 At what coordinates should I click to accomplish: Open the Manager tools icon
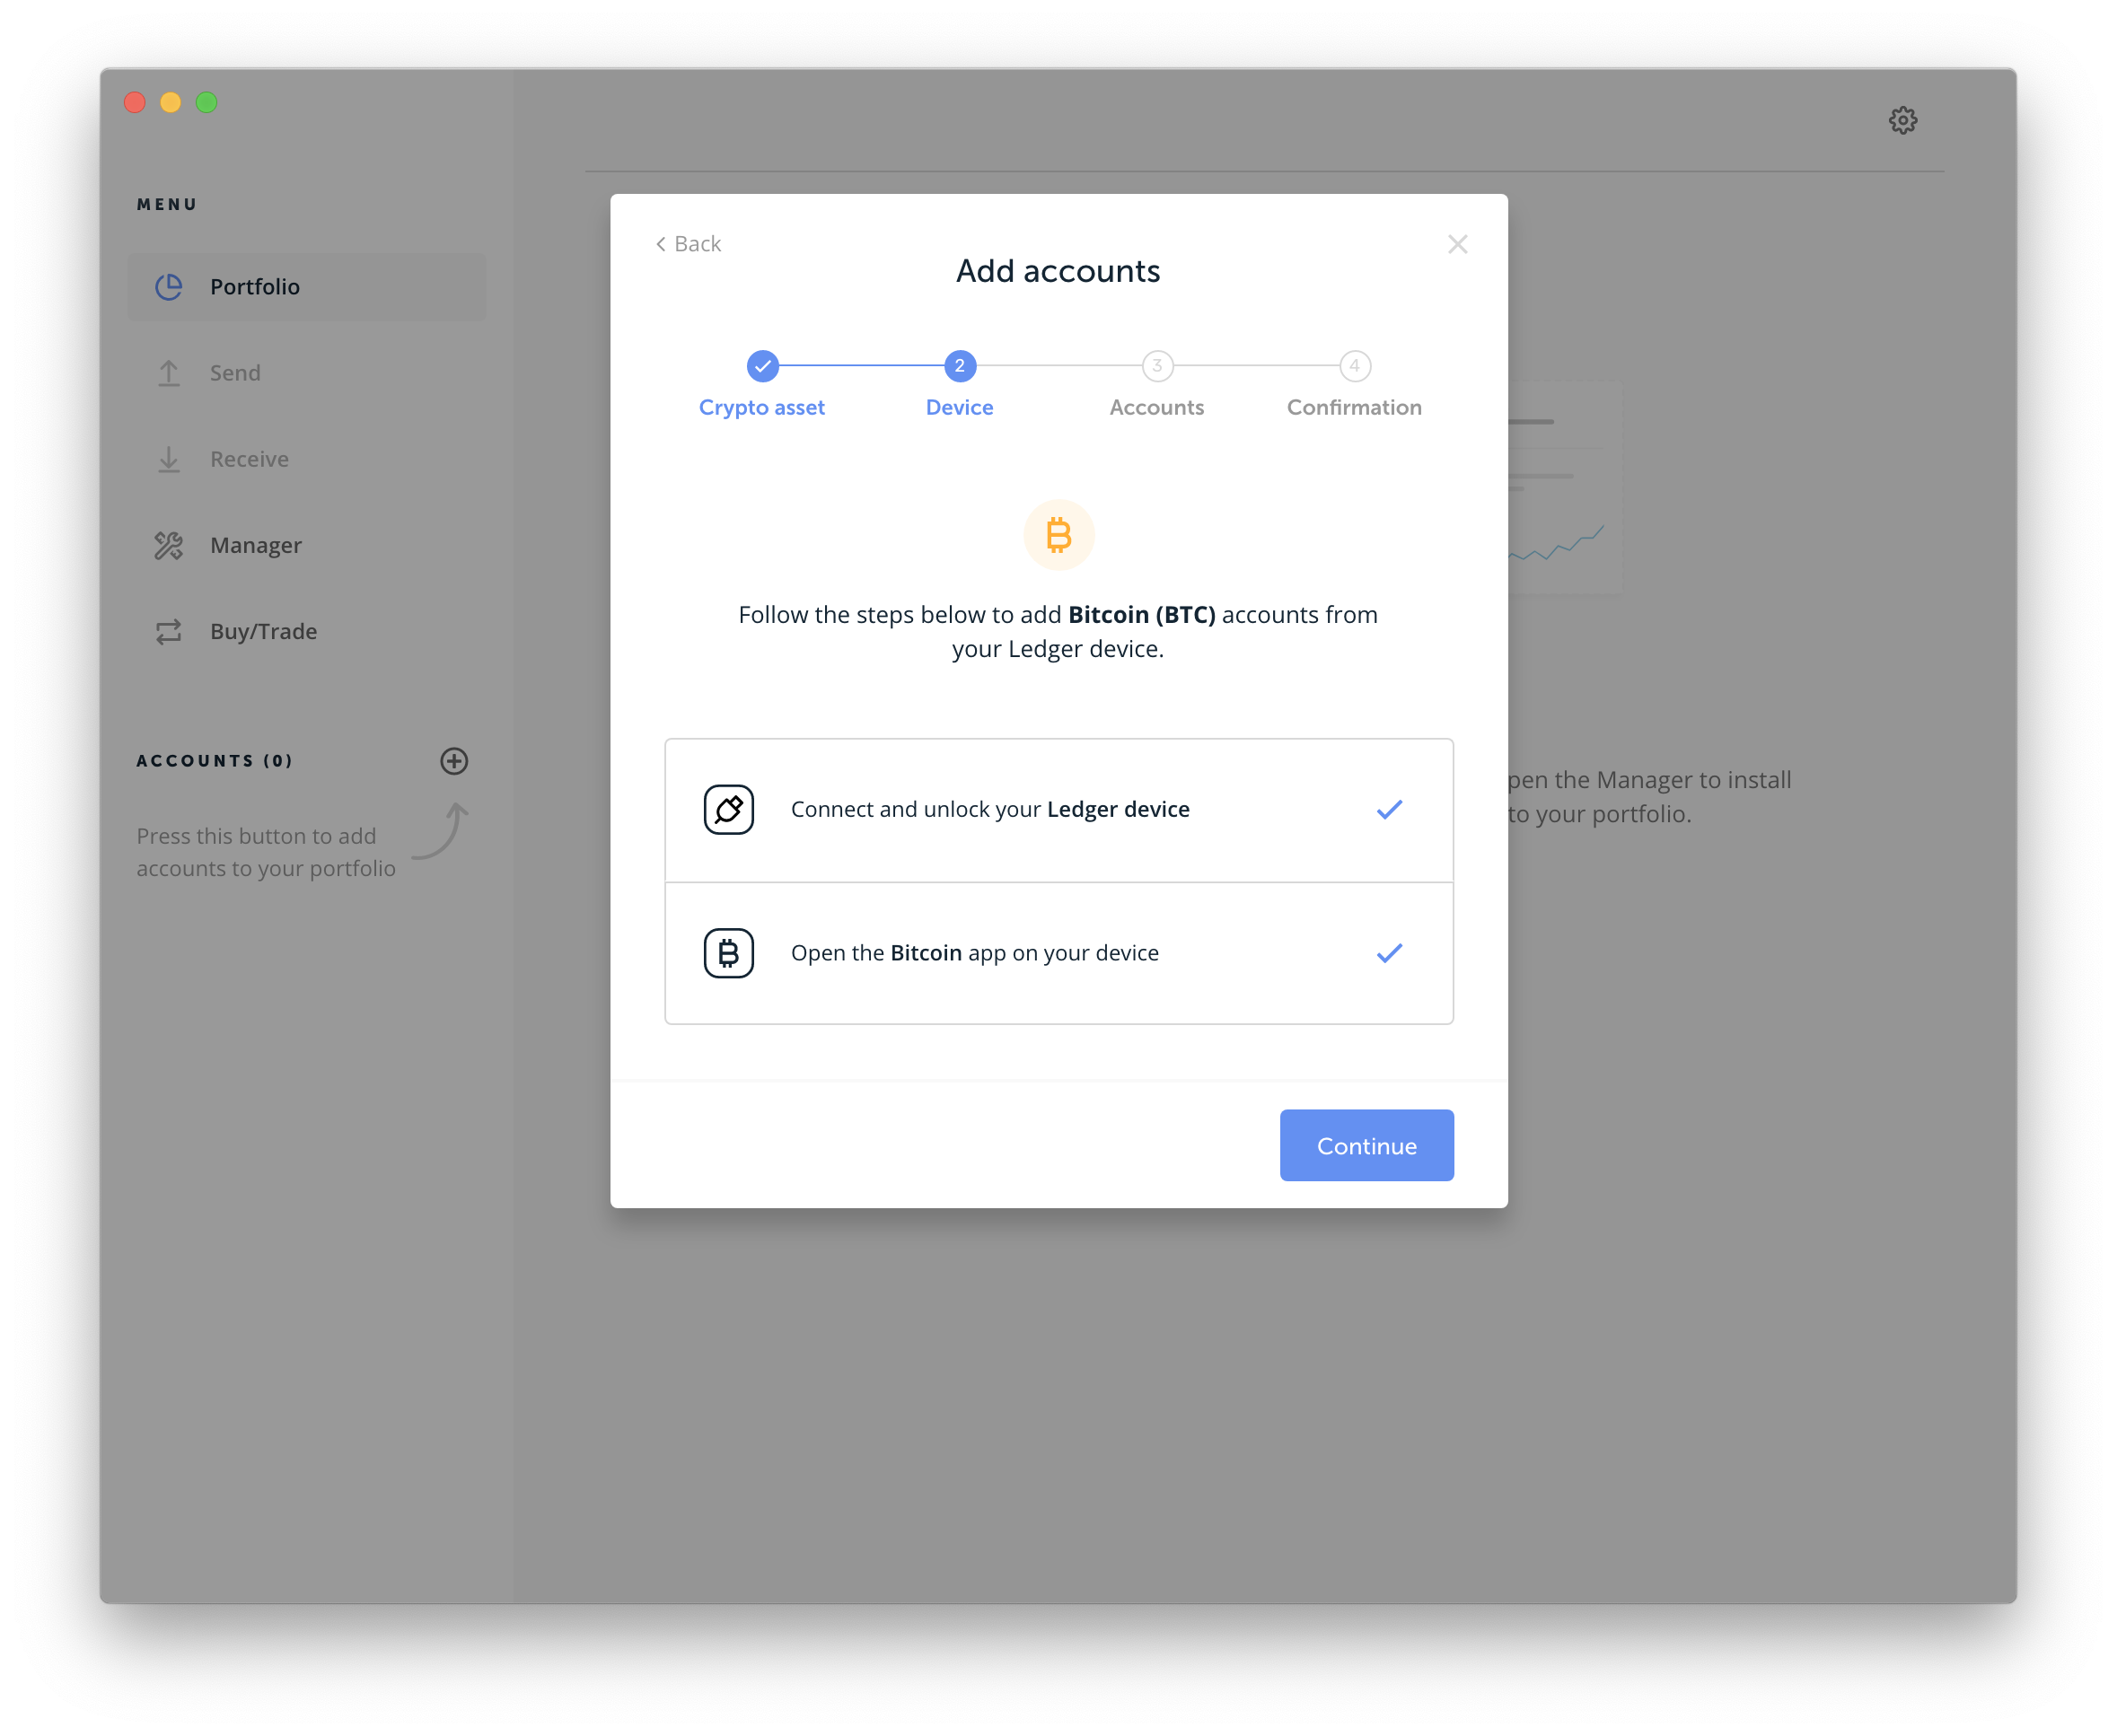[168, 545]
